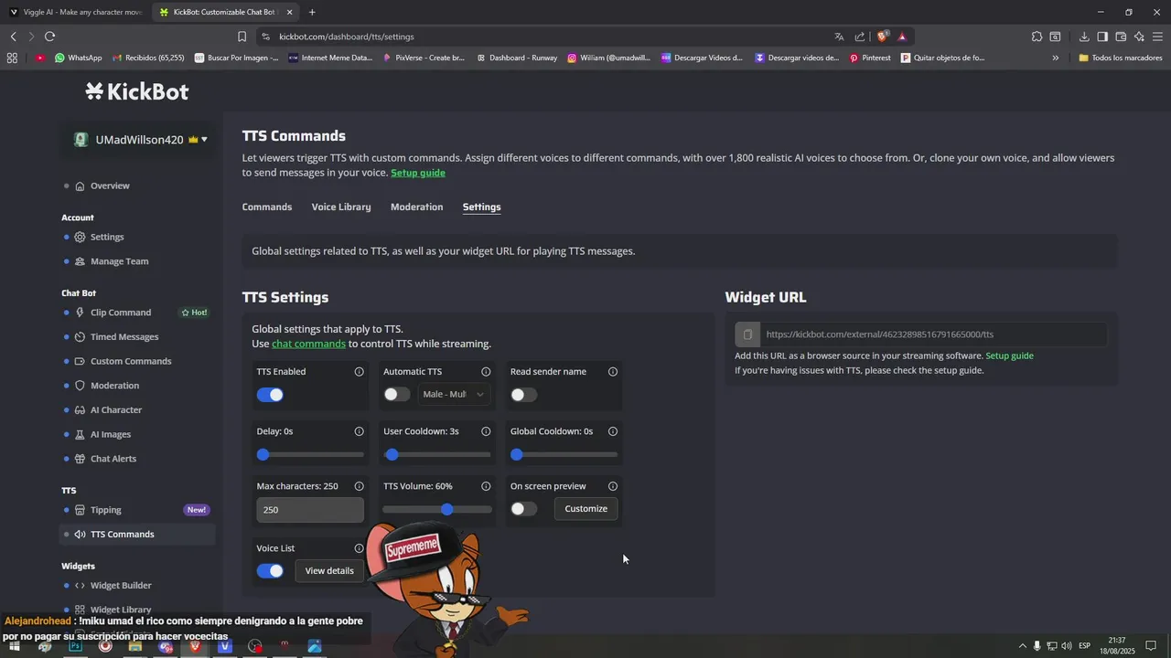Image resolution: width=1171 pixels, height=658 pixels.
Task: Enable Read sender name toggle
Action: 523,395
